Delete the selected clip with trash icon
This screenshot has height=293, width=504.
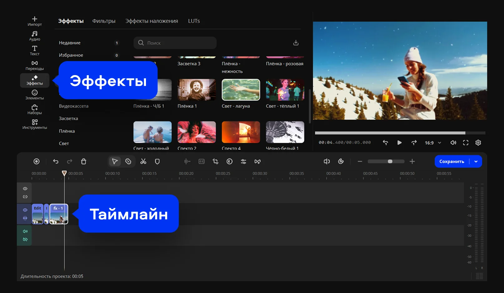tap(84, 161)
